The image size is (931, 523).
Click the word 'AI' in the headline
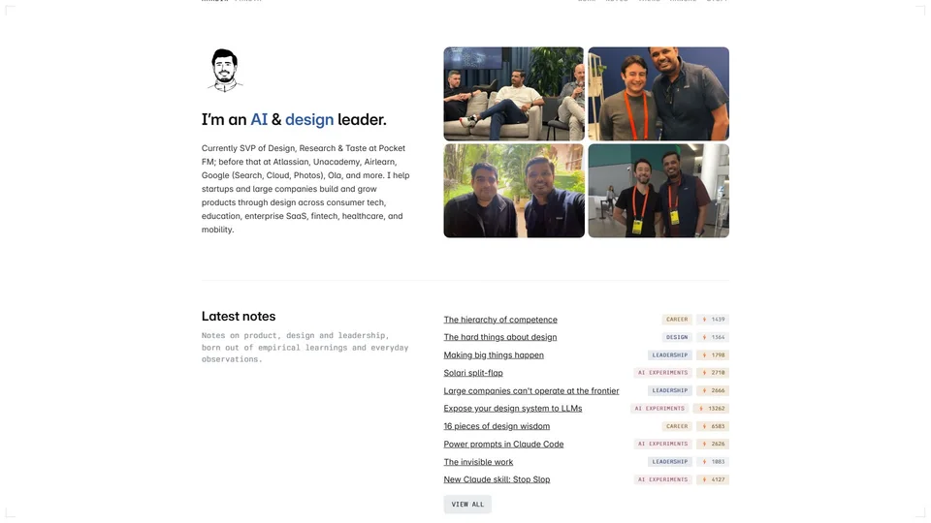coord(259,119)
